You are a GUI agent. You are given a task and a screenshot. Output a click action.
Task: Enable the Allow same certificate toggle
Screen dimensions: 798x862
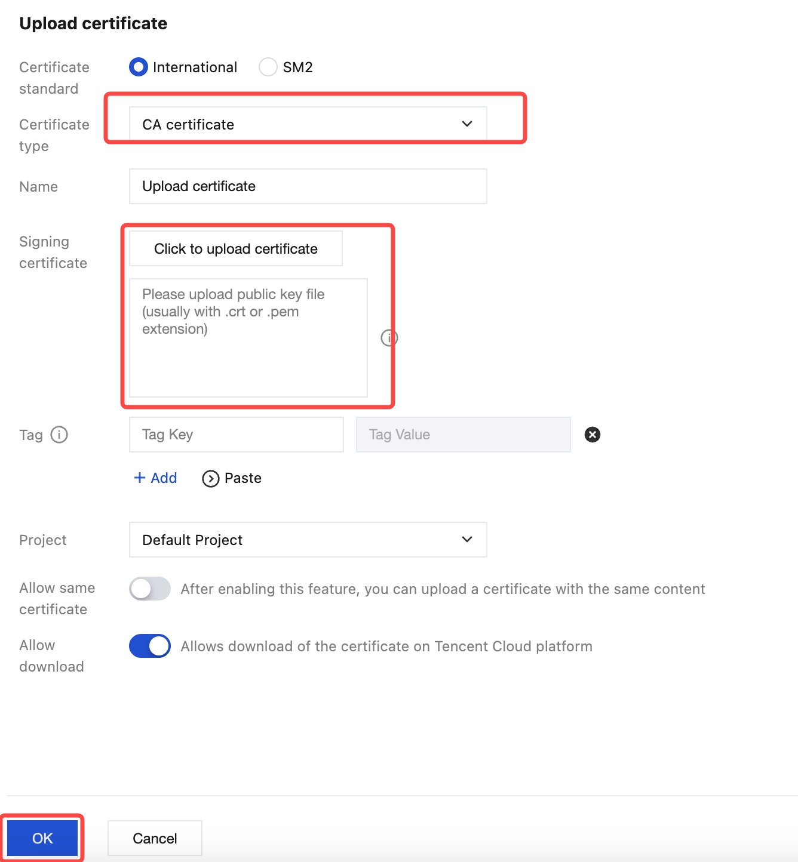pos(150,589)
